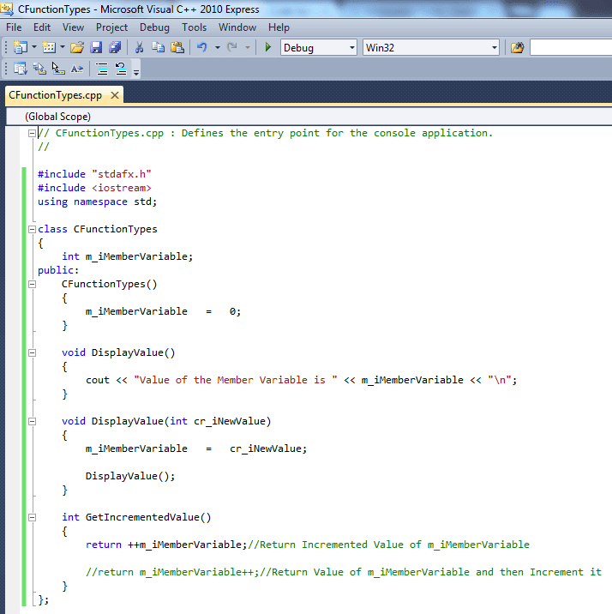Click the Comment Out Selected Lines icon

coord(102,69)
